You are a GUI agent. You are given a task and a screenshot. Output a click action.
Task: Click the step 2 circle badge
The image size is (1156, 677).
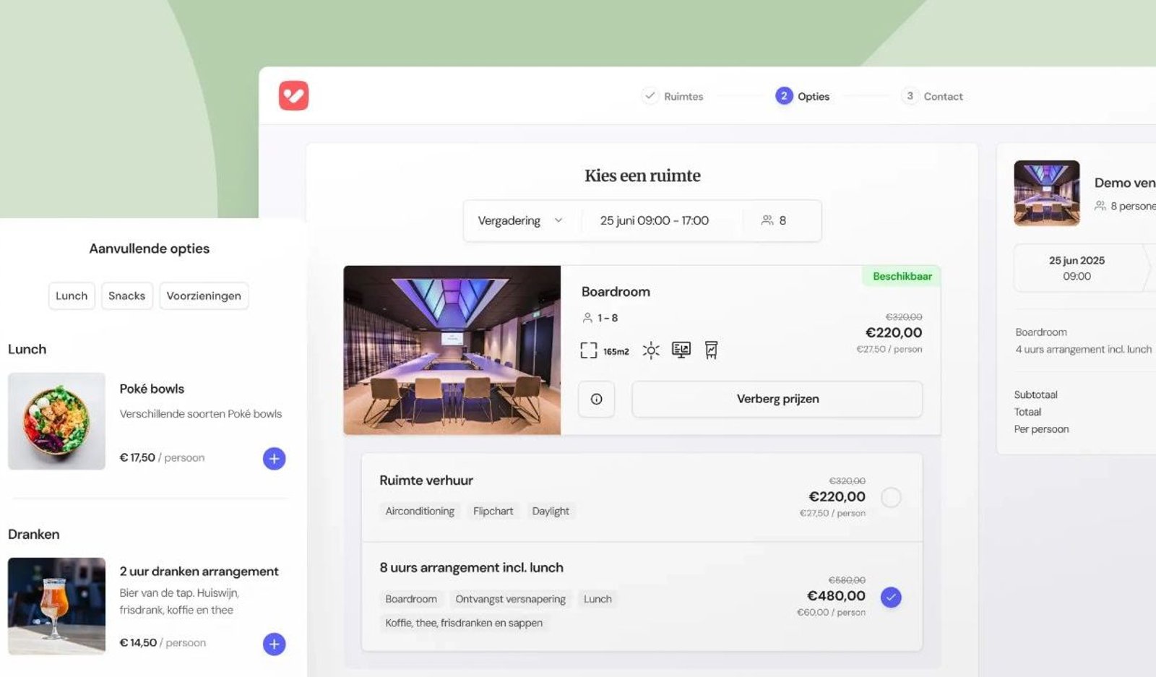click(x=784, y=95)
